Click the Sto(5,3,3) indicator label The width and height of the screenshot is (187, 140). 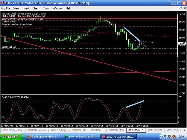pos(15,97)
